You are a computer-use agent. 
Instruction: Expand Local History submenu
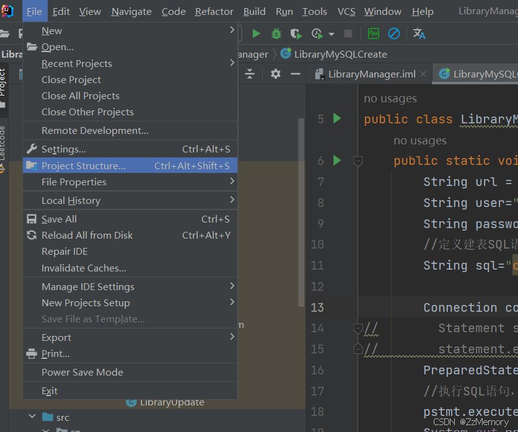click(x=130, y=200)
